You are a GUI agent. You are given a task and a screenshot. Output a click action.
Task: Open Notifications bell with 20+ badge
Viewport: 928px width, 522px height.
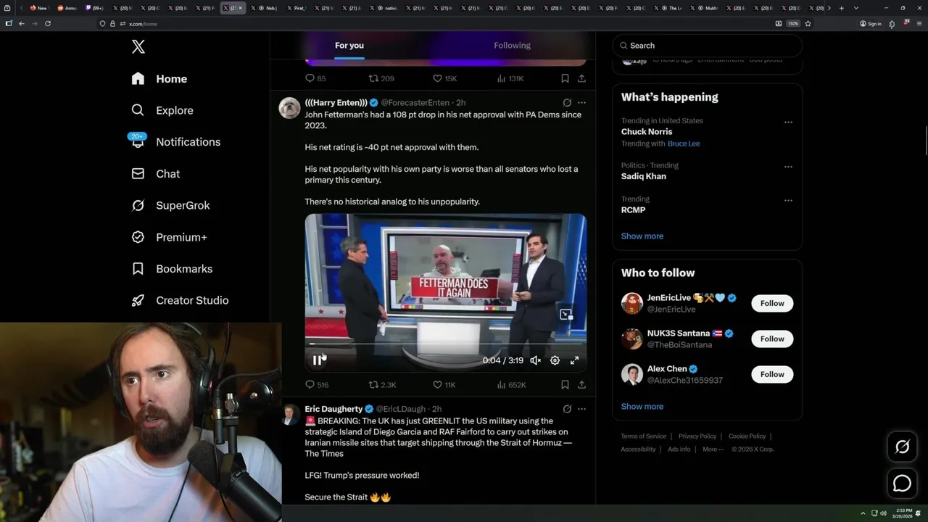[x=138, y=141]
